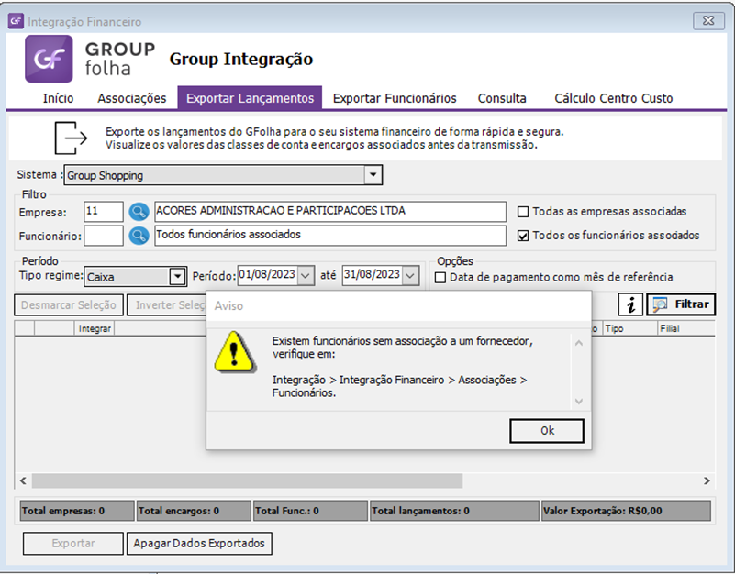Image resolution: width=735 pixels, height=574 pixels.
Task: Click the grid's left scroll arrow
Action: 23,480
